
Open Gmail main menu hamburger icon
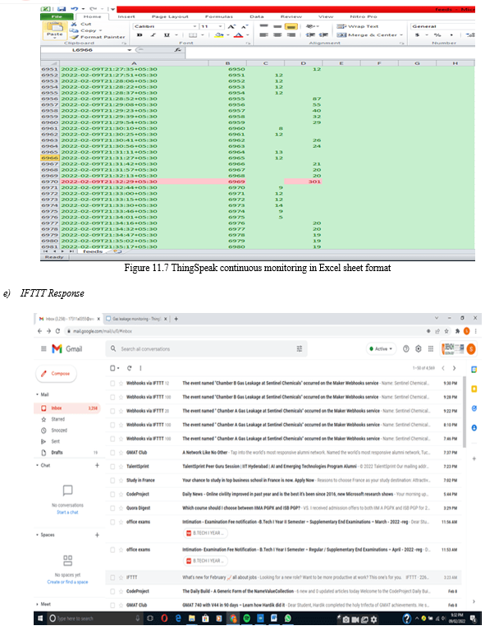coord(43,348)
